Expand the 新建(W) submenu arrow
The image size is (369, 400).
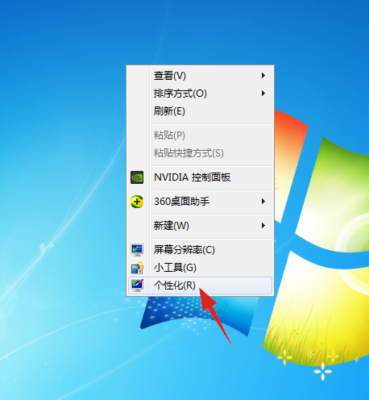(263, 226)
